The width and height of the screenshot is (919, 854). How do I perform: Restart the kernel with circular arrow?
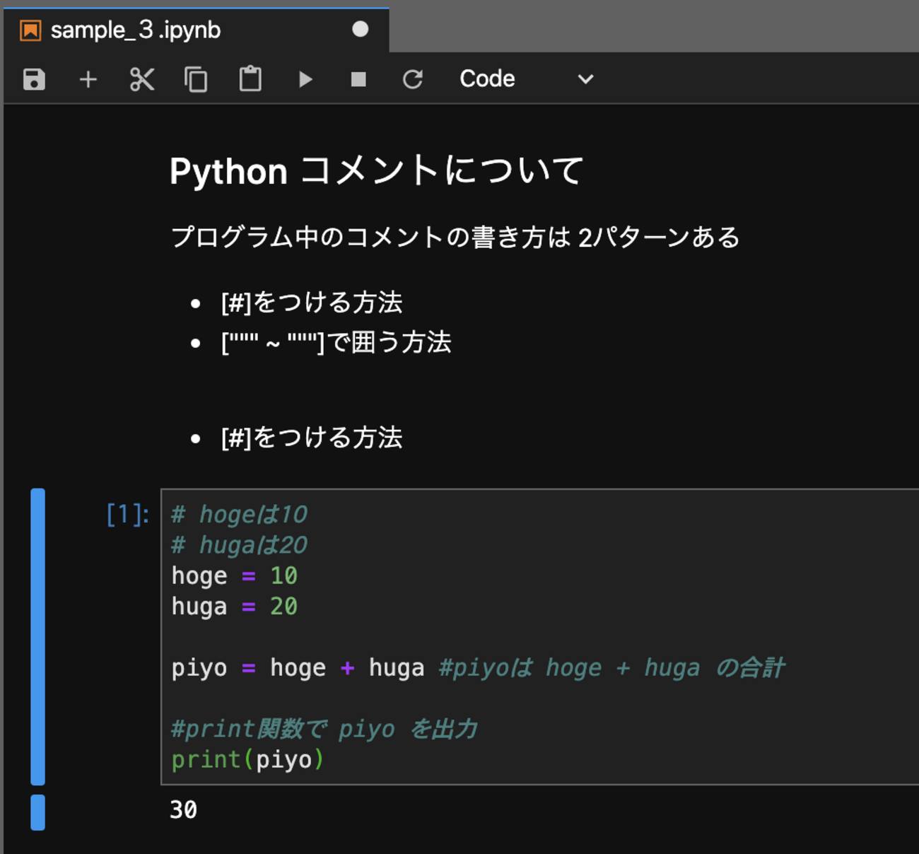point(413,79)
